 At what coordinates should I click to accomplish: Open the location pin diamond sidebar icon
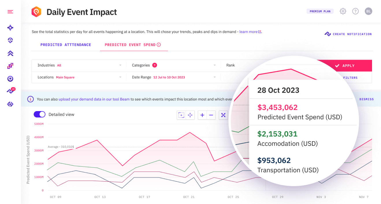10,40
